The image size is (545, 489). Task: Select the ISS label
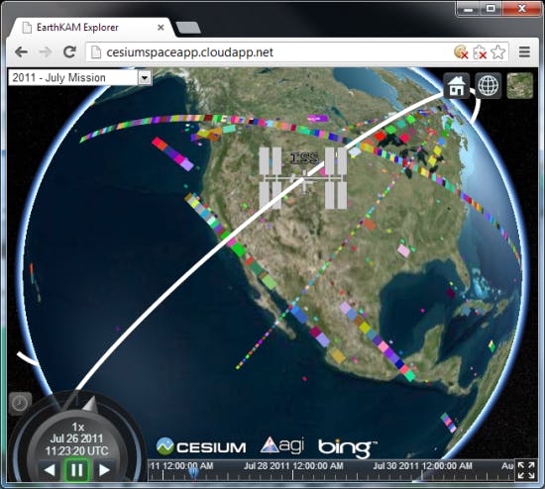[x=304, y=158]
